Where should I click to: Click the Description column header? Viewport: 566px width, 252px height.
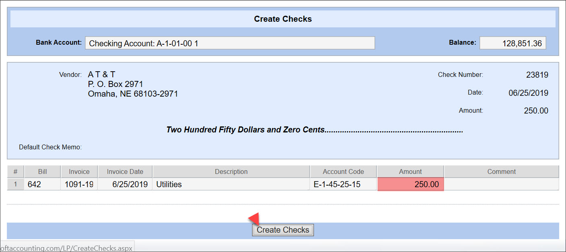pos(231,171)
